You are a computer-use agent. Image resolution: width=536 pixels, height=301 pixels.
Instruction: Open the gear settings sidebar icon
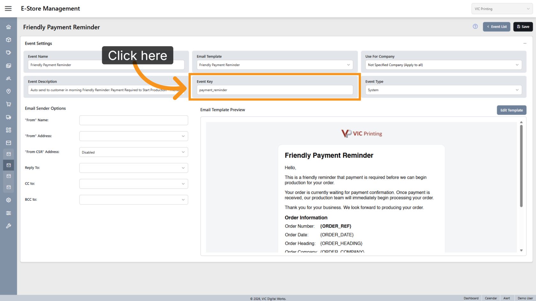click(9, 200)
